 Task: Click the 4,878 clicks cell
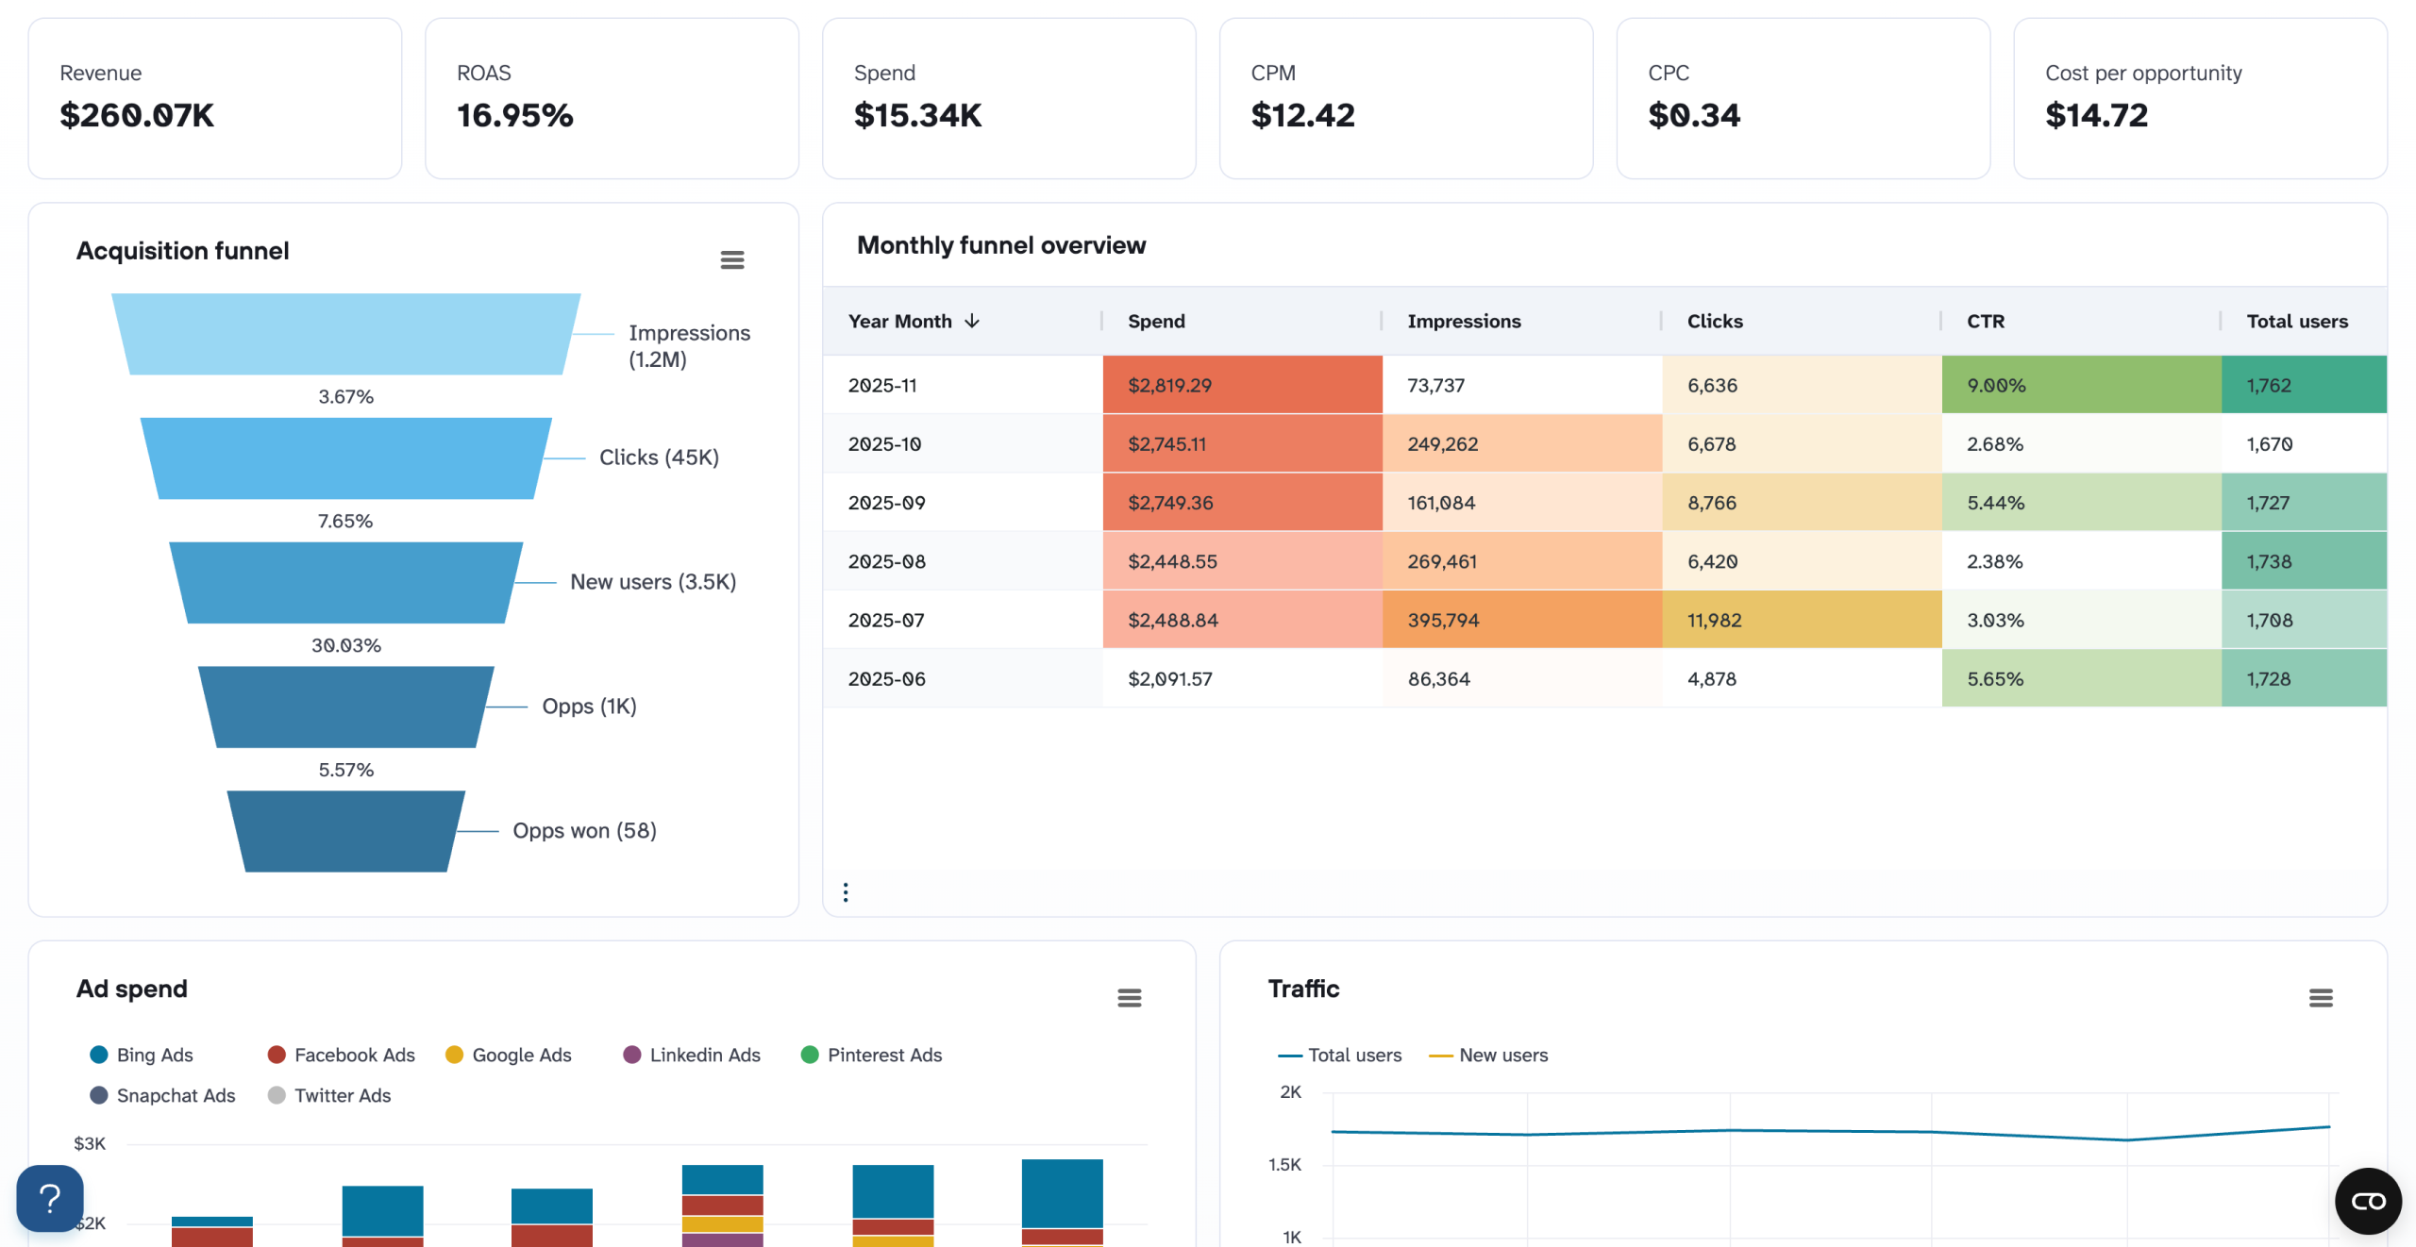1802,678
